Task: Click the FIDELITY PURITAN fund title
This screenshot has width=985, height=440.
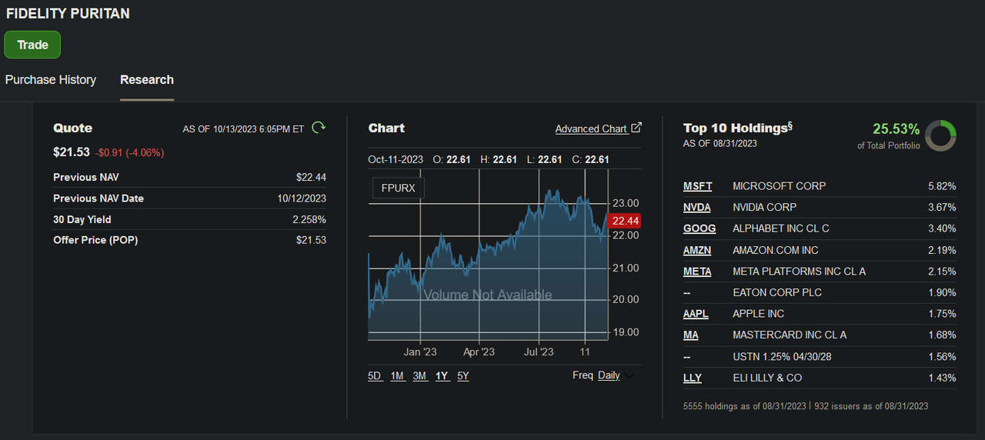Action: [x=68, y=14]
